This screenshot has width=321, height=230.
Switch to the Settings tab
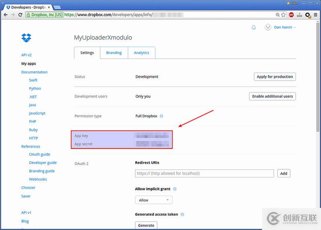click(x=87, y=53)
